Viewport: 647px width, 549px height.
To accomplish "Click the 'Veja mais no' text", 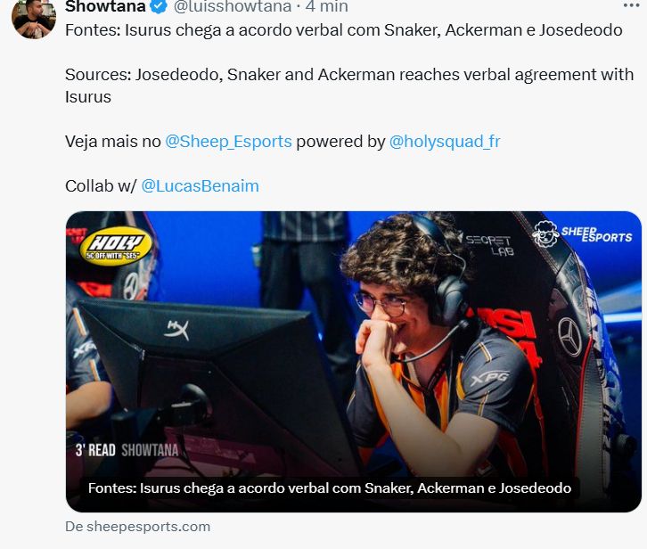I will point(112,142).
